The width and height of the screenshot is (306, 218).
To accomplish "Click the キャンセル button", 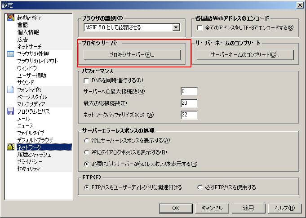I will pos(212,208).
